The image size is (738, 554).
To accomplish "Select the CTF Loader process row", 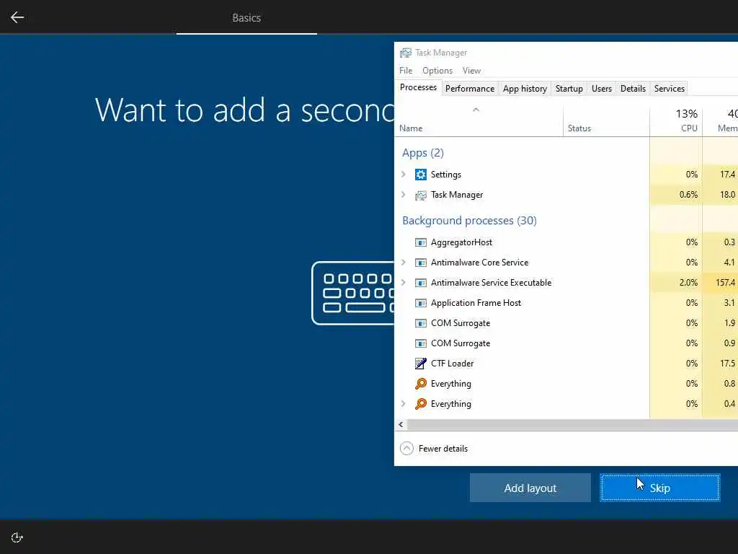I will pyautogui.click(x=566, y=364).
